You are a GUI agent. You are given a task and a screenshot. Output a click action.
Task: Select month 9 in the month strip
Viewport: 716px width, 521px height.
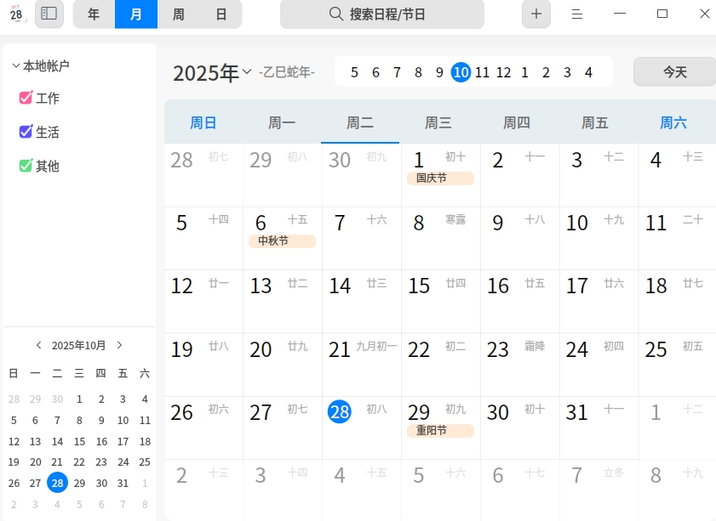pyautogui.click(x=439, y=72)
